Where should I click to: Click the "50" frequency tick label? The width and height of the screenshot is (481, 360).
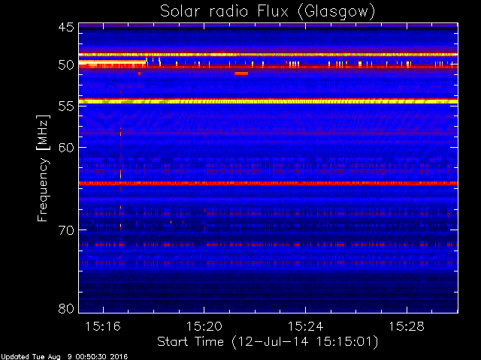pyautogui.click(x=66, y=65)
